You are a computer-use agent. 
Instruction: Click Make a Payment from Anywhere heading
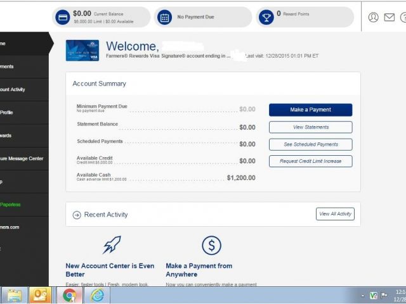coord(199,270)
